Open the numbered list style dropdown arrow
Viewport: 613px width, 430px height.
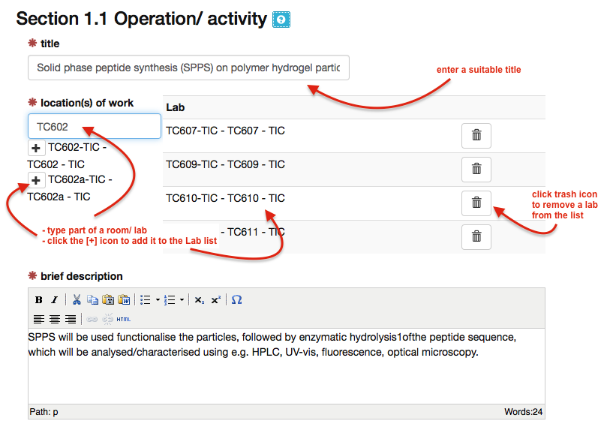[182, 300]
